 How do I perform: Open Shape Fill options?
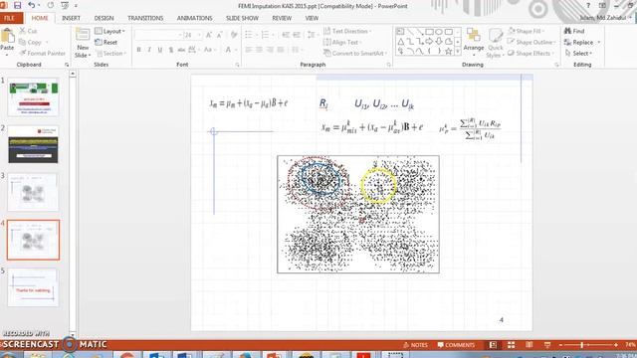[526, 31]
